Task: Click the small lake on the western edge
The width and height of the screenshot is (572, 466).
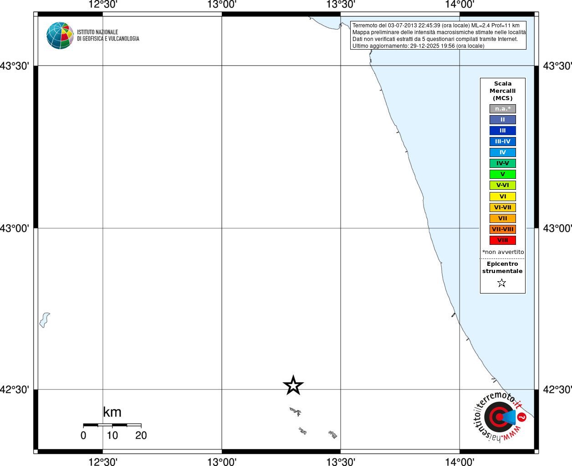Action: [x=44, y=320]
